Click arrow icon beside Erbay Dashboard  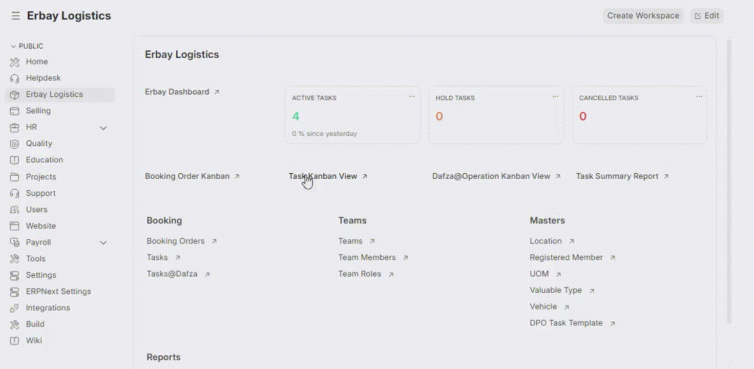(x=217, y=92)
